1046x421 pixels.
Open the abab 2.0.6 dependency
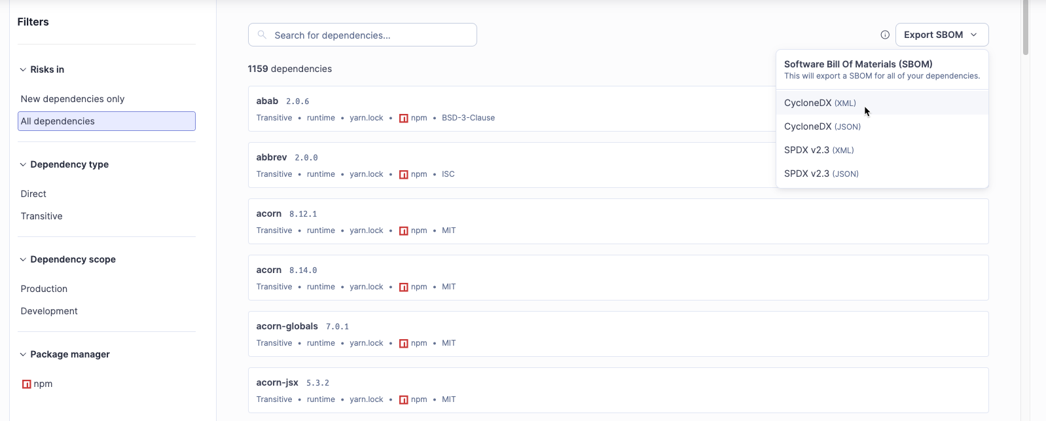point(267,101)
